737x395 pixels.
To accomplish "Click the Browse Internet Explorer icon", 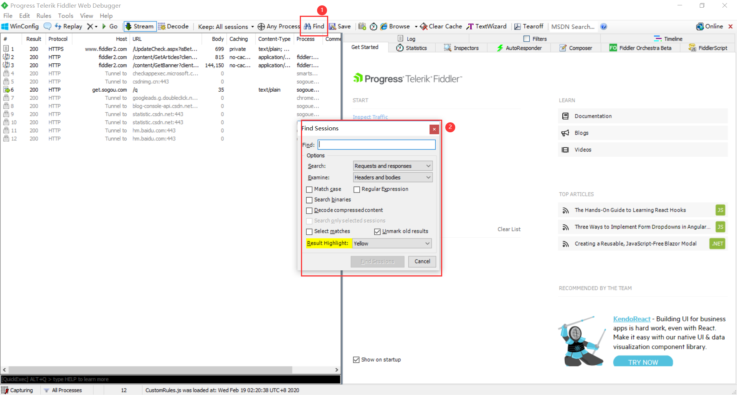I will (x=384, y=26).
